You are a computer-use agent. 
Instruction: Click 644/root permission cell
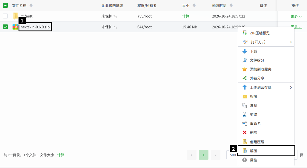tap(145, 27)
